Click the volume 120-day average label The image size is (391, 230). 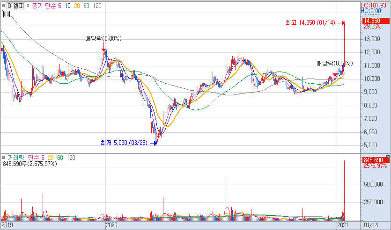tap(71, 158)
